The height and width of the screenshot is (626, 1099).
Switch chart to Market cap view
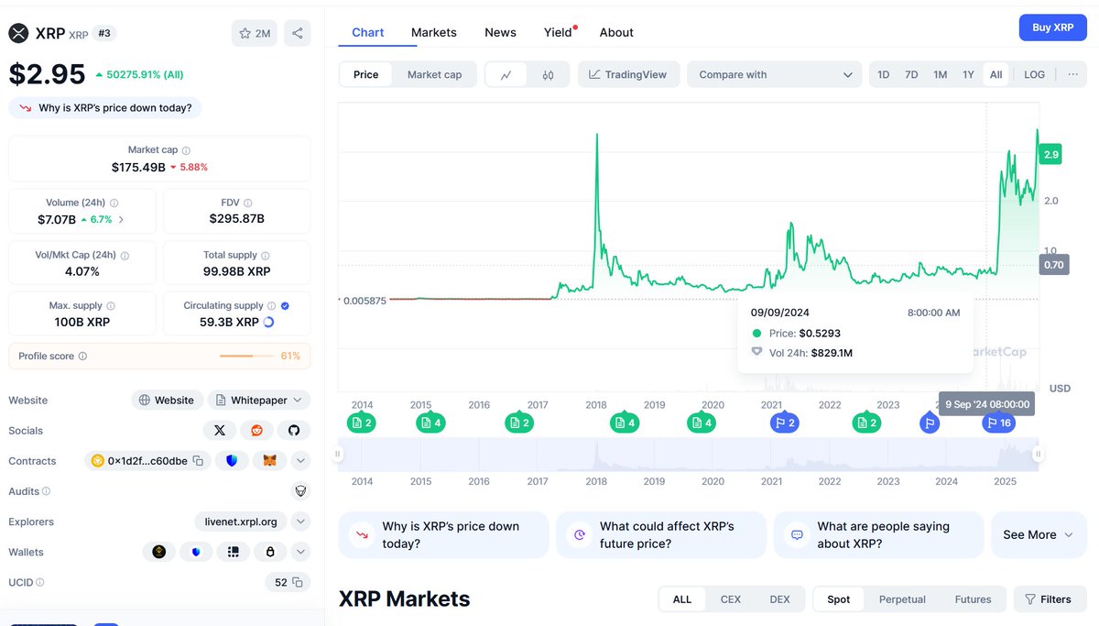click(x=434, y=75)
